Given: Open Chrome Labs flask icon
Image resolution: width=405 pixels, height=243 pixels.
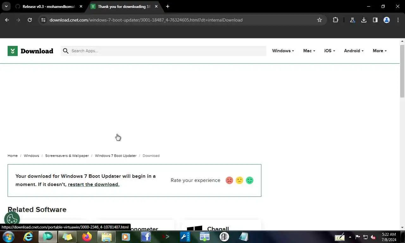Looking at the screenshot, I should pyautogui.click(x=352, y=20).
